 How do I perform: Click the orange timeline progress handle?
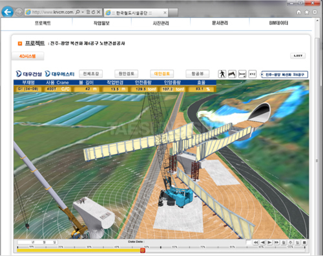click(x=142, y=250)
